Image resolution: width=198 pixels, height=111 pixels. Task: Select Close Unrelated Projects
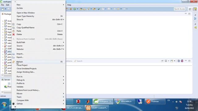pos(27,68)
